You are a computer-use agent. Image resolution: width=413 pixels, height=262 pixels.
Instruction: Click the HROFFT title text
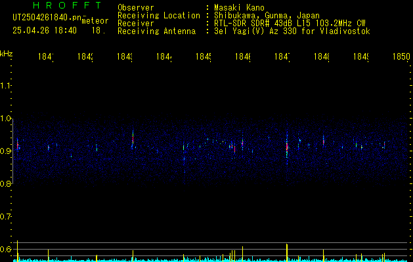[67, 5]
